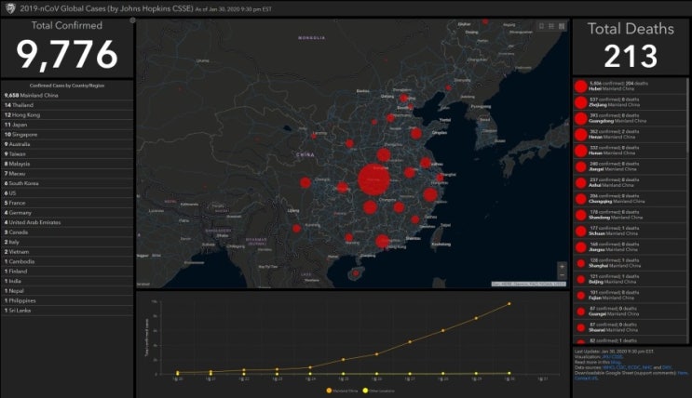Click the province list scrollbar
The height and width of the screenshot is (398, 692).
click(x=687, y=117)
